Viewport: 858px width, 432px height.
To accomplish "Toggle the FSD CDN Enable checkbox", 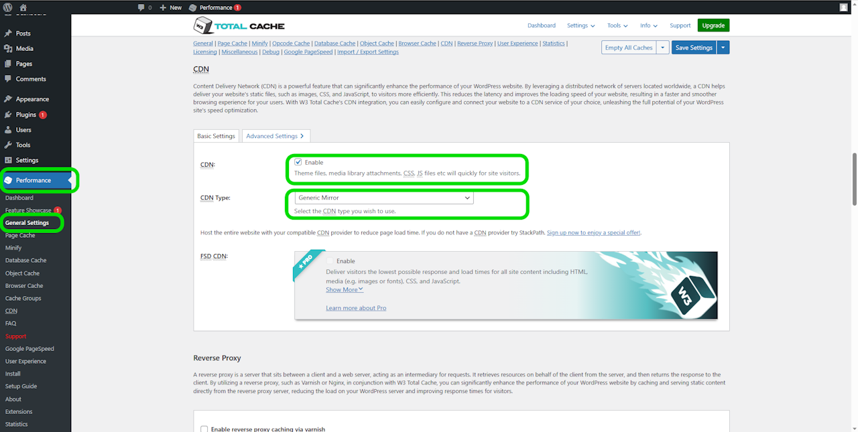I will pos(330,261).
